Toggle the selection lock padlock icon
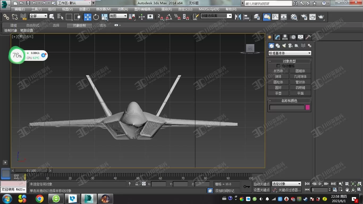 (x=137, y=184)
